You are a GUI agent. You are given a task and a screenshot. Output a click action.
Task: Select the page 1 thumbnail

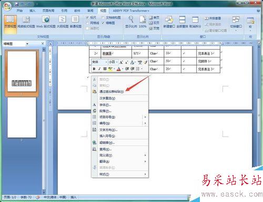click(22, 71)
